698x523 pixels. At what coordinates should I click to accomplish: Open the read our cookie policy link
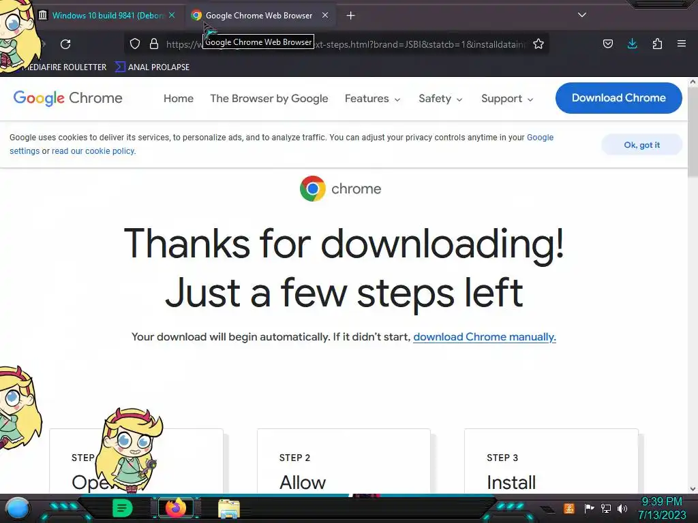(93, 150)
